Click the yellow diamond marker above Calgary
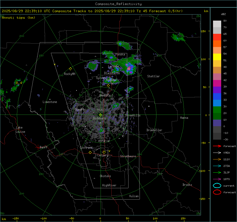 coord(104,152)
